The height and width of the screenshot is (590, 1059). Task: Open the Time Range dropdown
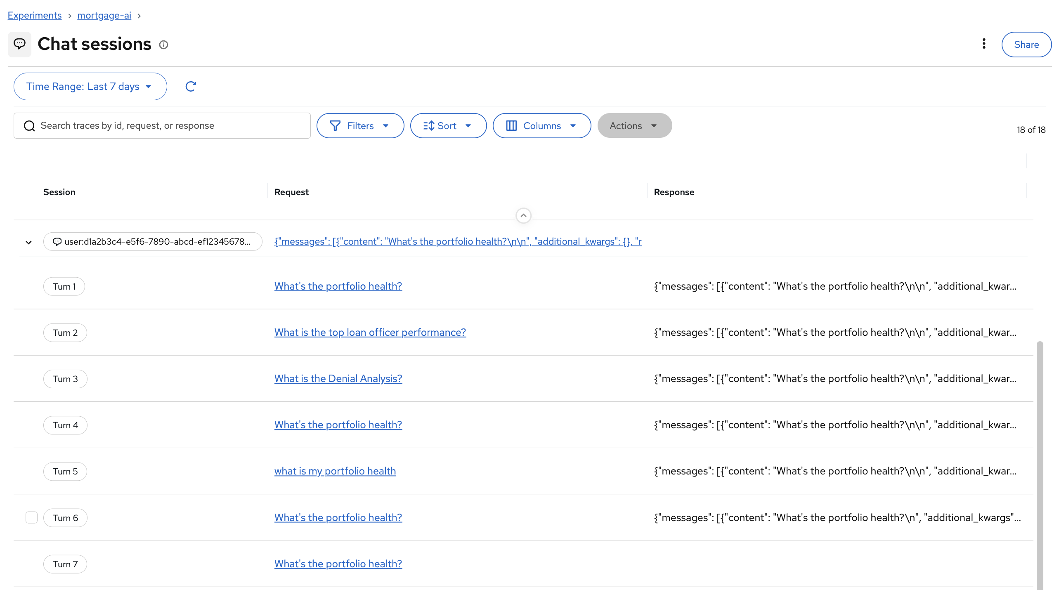point(90,86)
